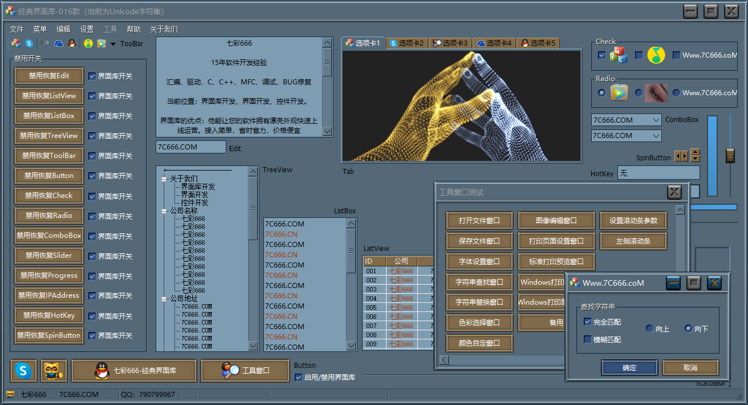Screen dimensions: 748x405
Task: Click the 7C666.COM Edit text field
Action: (190, 147)
